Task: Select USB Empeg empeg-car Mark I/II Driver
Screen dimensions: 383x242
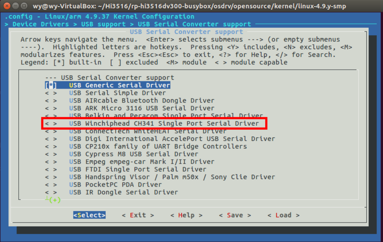Action: click(142, 162)
